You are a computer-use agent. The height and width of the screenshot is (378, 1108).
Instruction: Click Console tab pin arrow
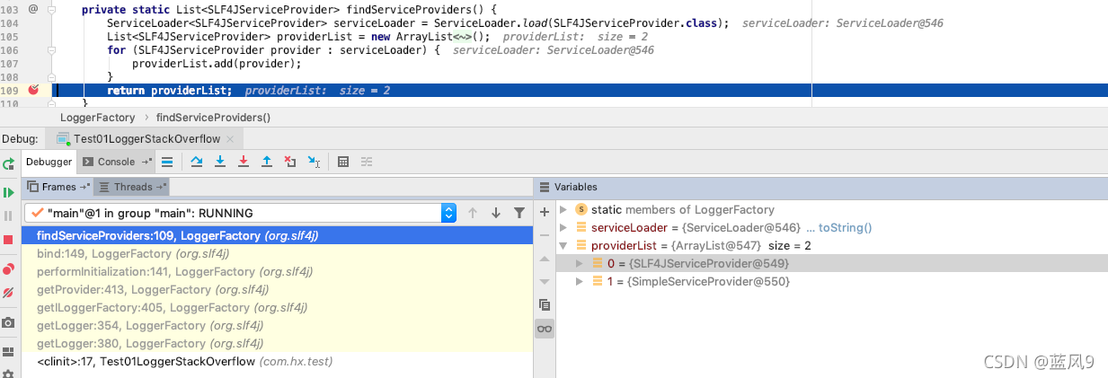point(145,162)
